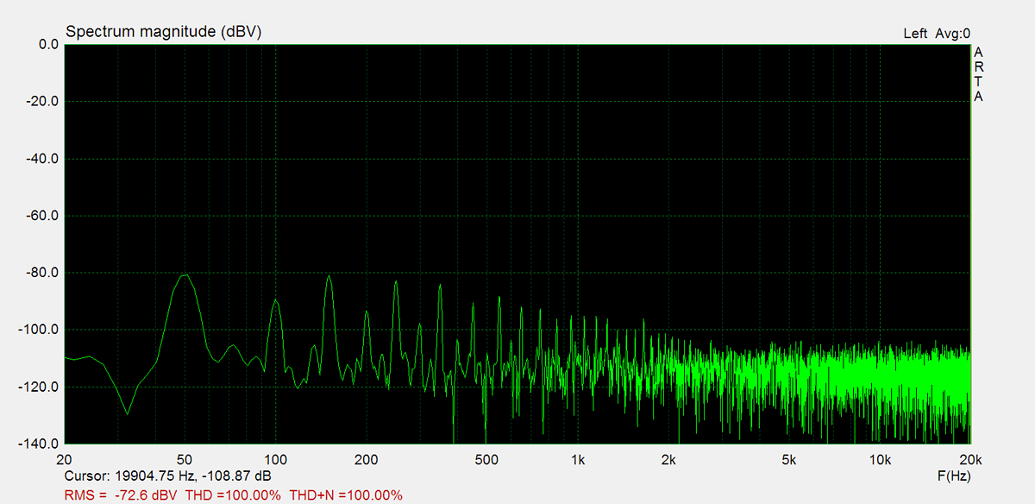The width and height of the screenshot is (1035, 504).
Task: Click the RMS = -72.6 dBV readout
Action: (122, 495)
